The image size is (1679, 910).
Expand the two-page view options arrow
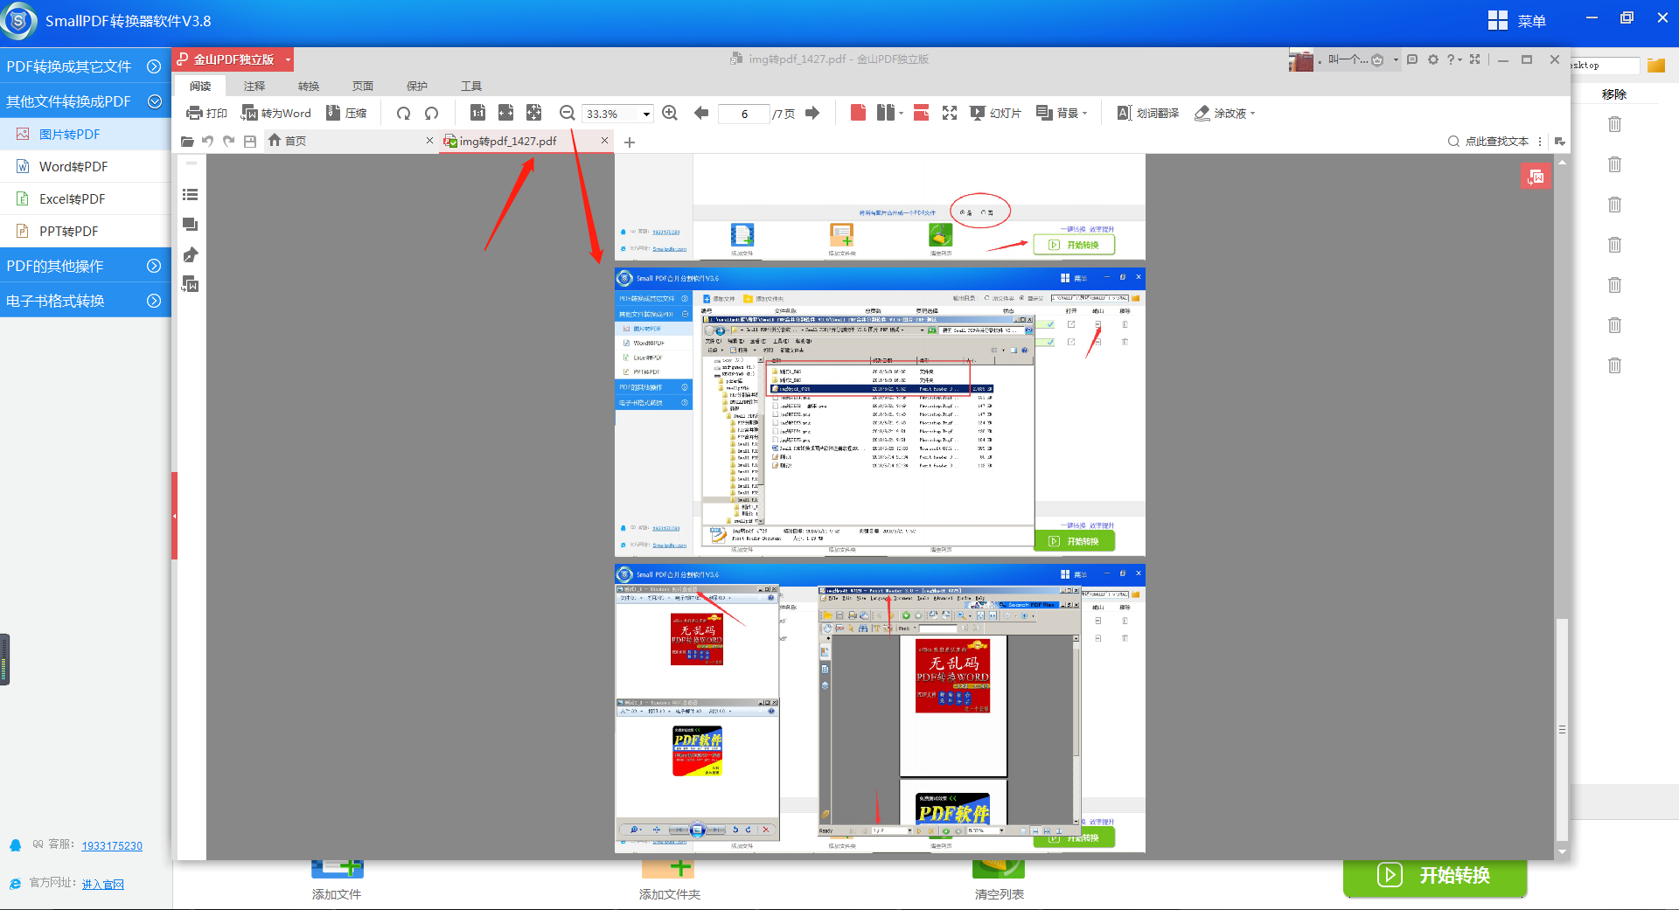[901, 114]
